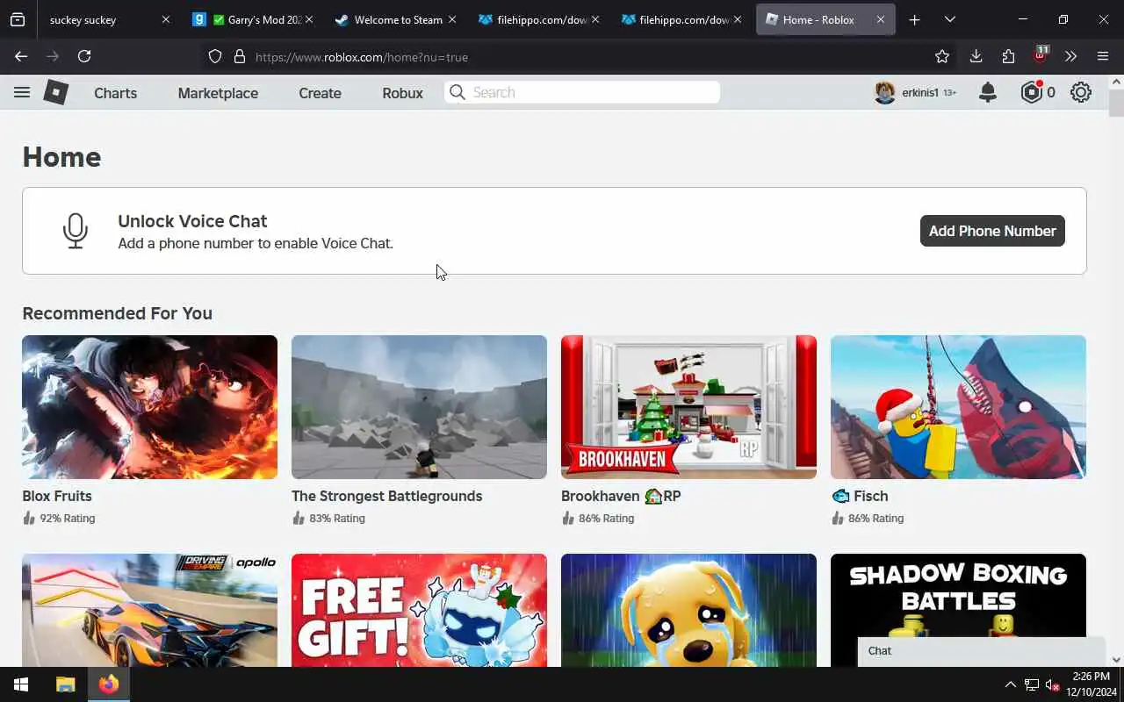Open the settings gear icon

coord(1081,92)
